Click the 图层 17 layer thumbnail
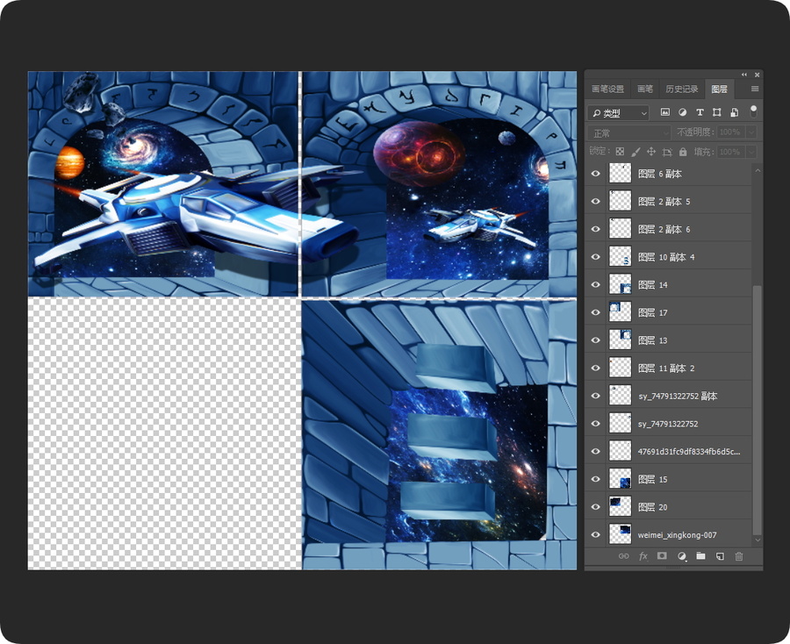 [621, 312]
